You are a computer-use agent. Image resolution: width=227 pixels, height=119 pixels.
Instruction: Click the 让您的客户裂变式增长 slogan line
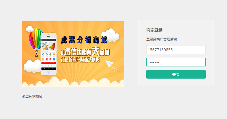pos(80,60)
